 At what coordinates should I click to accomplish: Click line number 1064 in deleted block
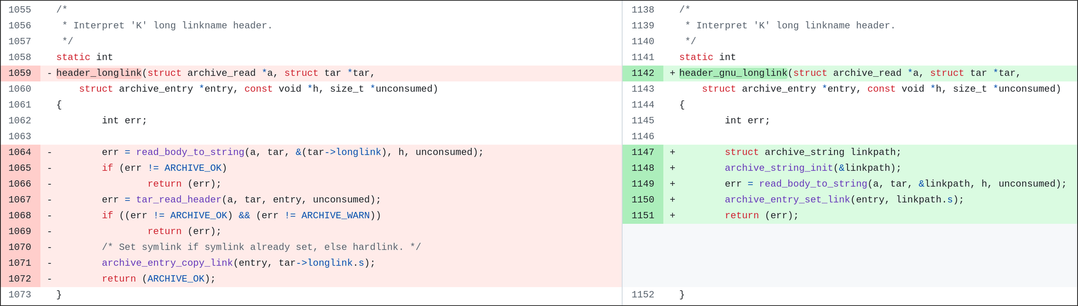(20, 152)
